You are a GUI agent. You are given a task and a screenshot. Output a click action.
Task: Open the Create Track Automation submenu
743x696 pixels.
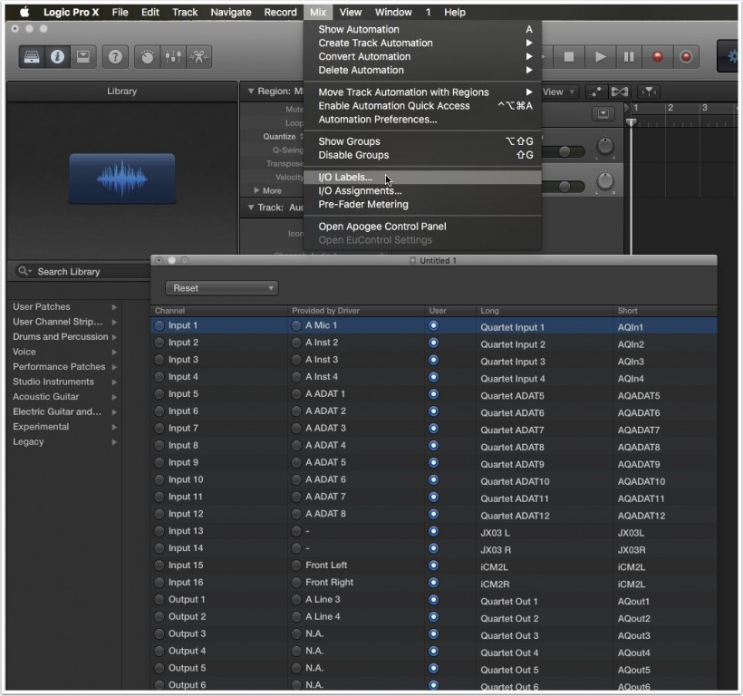coord(422,43)
